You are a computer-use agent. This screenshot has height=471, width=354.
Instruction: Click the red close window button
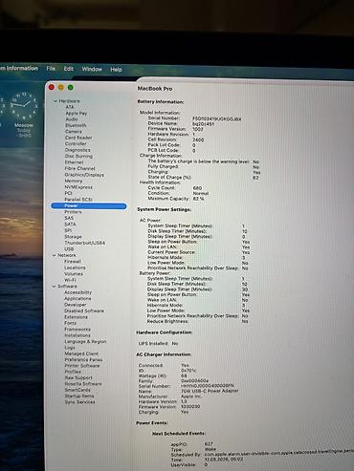(x=52, y=87)
